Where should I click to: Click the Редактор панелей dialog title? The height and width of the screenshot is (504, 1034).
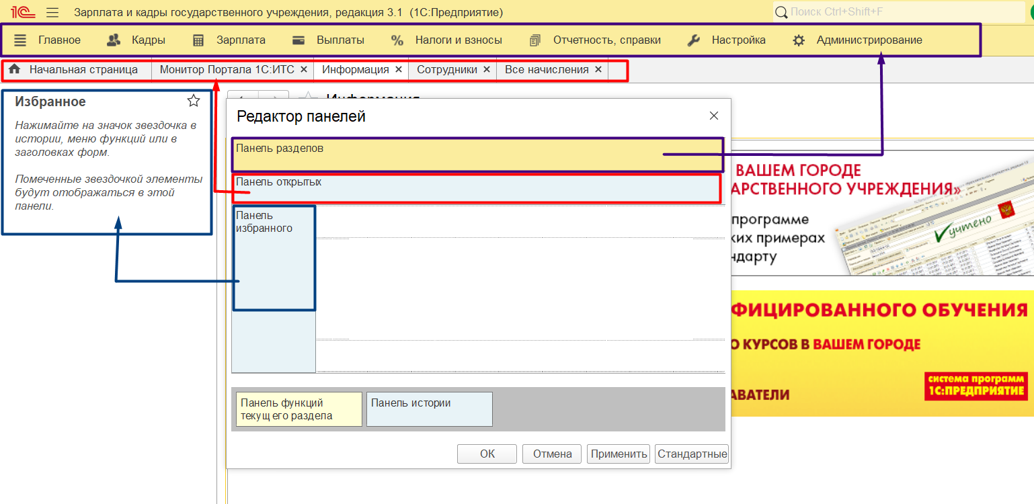[301, 116]
